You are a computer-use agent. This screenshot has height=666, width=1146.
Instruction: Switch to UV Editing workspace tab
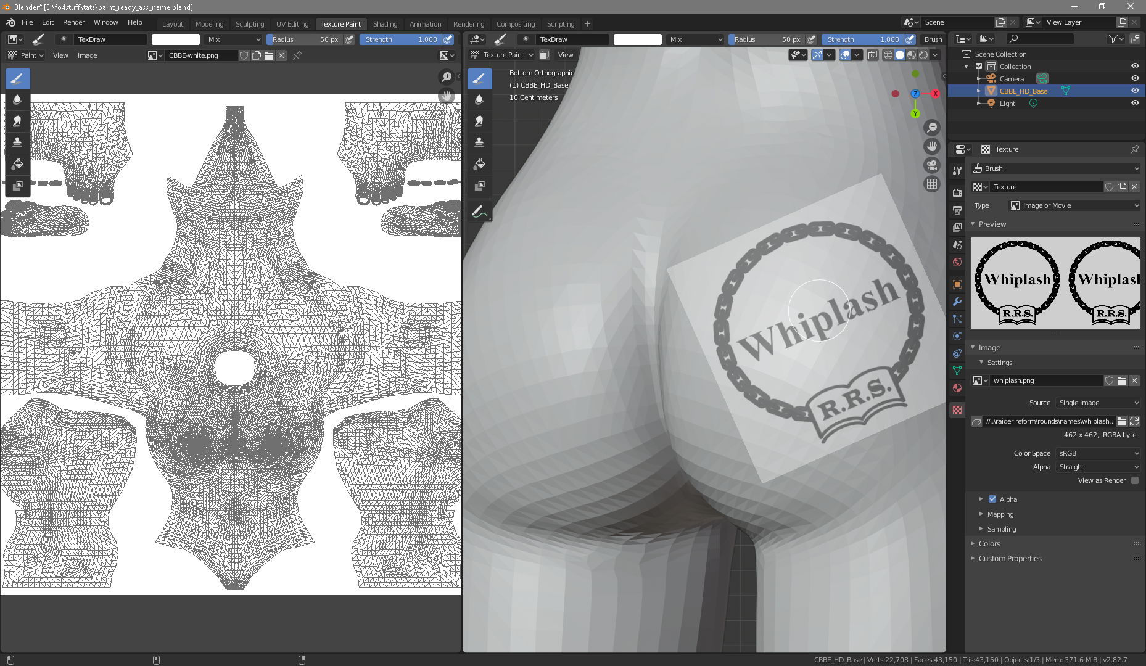(x=292, y=24)
